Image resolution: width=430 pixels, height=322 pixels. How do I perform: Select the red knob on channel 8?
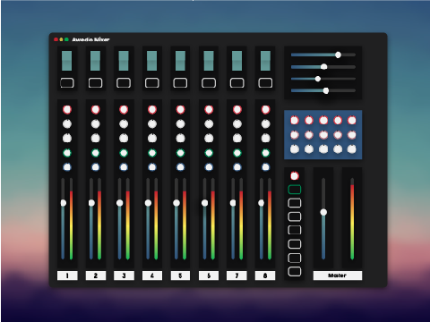tap(265, 109)
